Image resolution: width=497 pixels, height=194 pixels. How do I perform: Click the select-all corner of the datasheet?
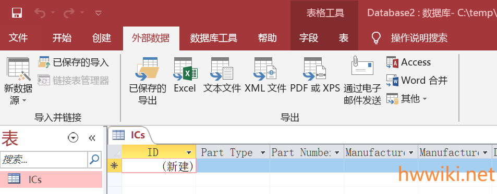point(114,152)
